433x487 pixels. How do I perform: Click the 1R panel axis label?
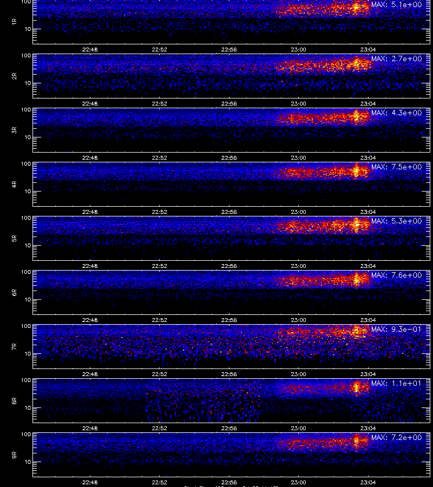click(x=14, y=22)
